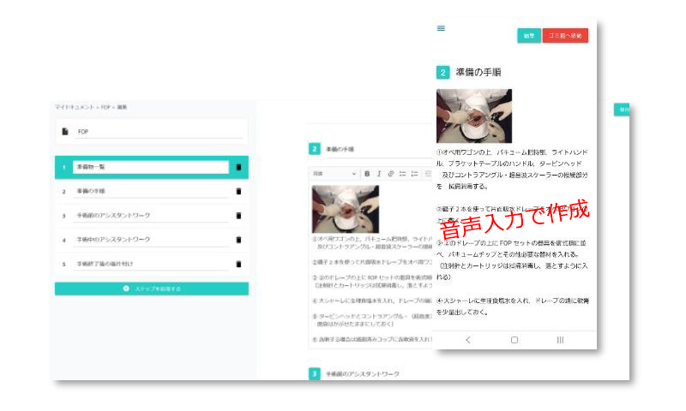Click the teal save button at the editor's right edge
Viewport: 686px width, 411px height.
tap(622, 110)
